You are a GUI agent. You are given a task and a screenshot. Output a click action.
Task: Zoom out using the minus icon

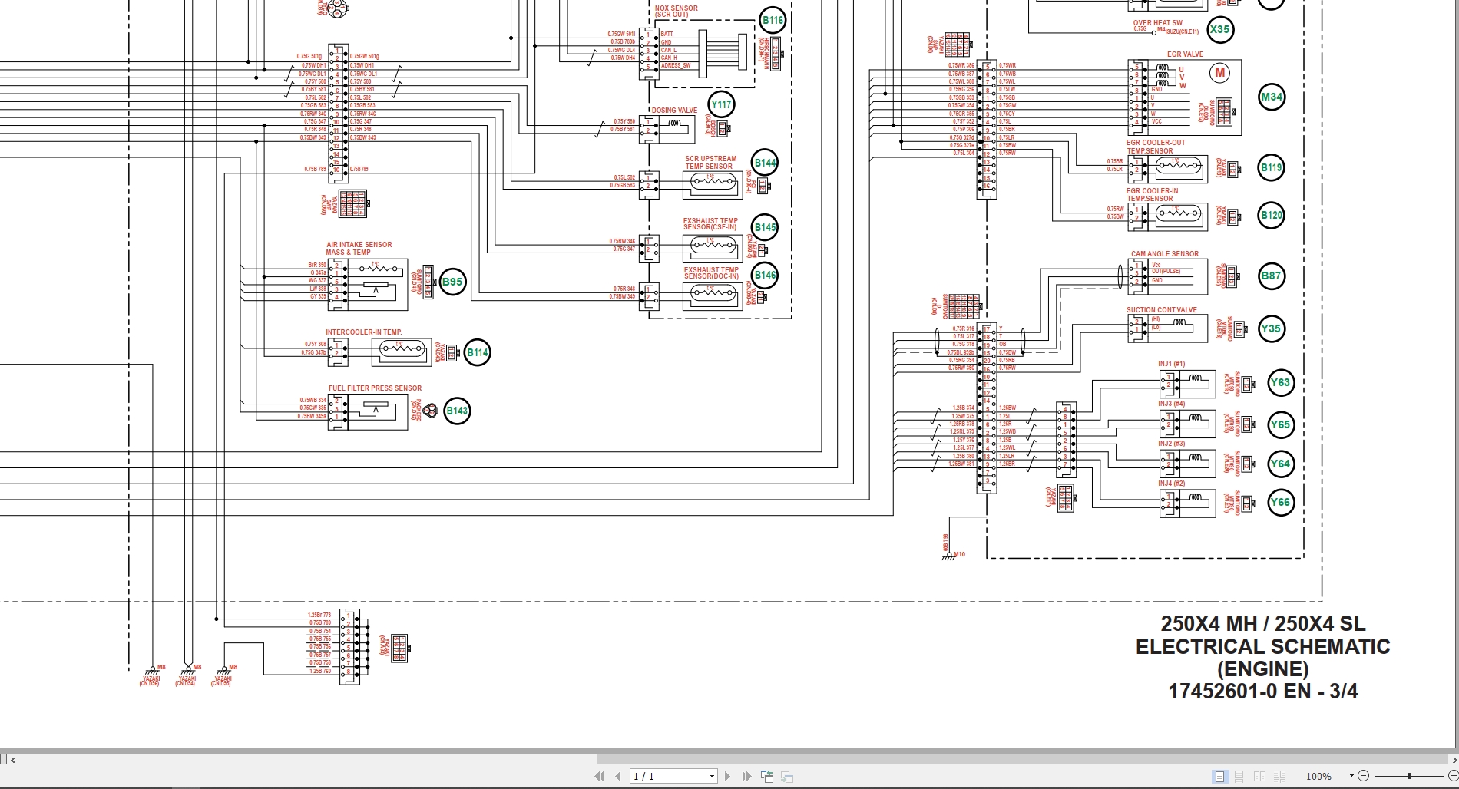[1364, 776]
